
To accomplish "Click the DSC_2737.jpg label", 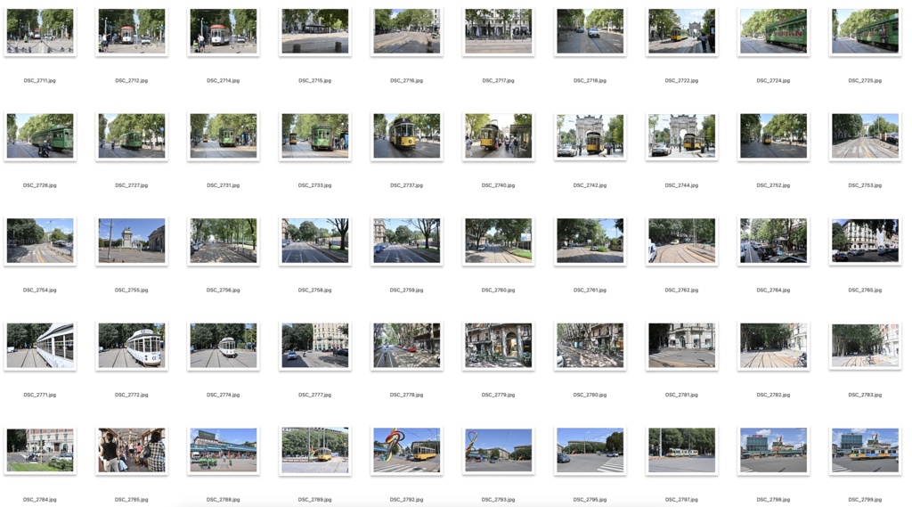I will click(406, 185).
